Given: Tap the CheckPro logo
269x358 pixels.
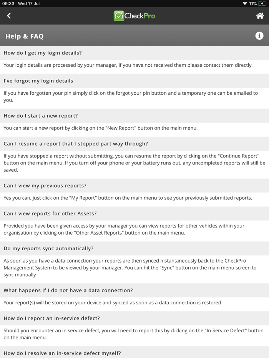Looking at the screenshot, I should pyautogui.click(x=134, y=16).
